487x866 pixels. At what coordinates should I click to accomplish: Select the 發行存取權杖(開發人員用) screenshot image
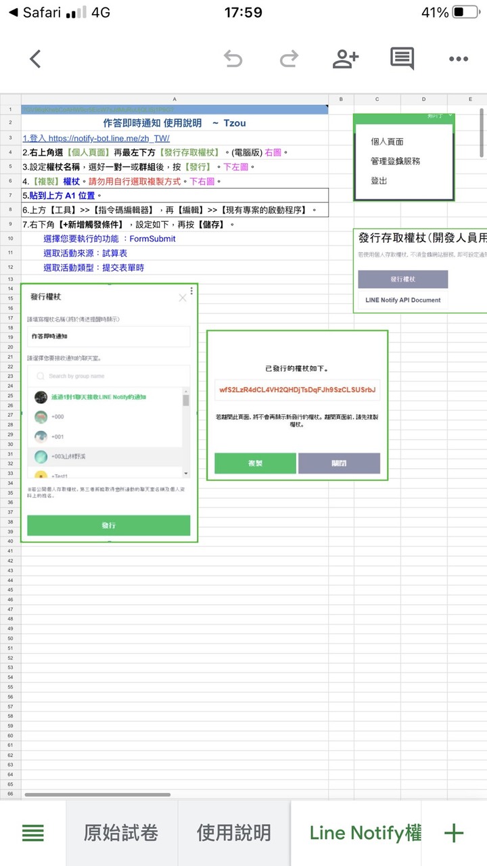(x=420, y=271)
